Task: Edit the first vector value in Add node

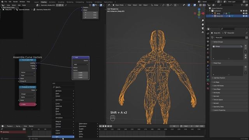Action: [x=81, y=73]
